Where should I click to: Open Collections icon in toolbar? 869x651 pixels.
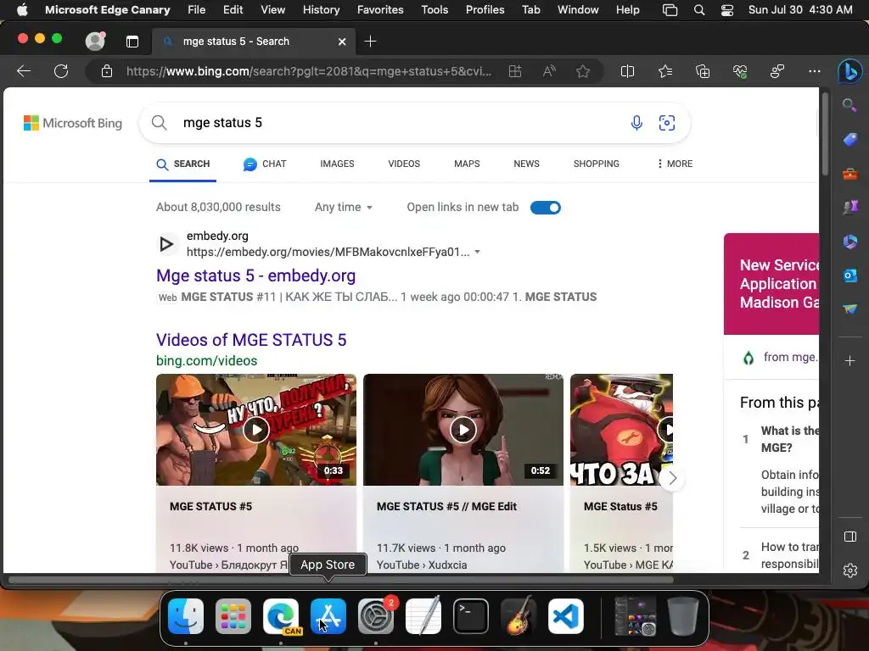[x=702, y=71]
